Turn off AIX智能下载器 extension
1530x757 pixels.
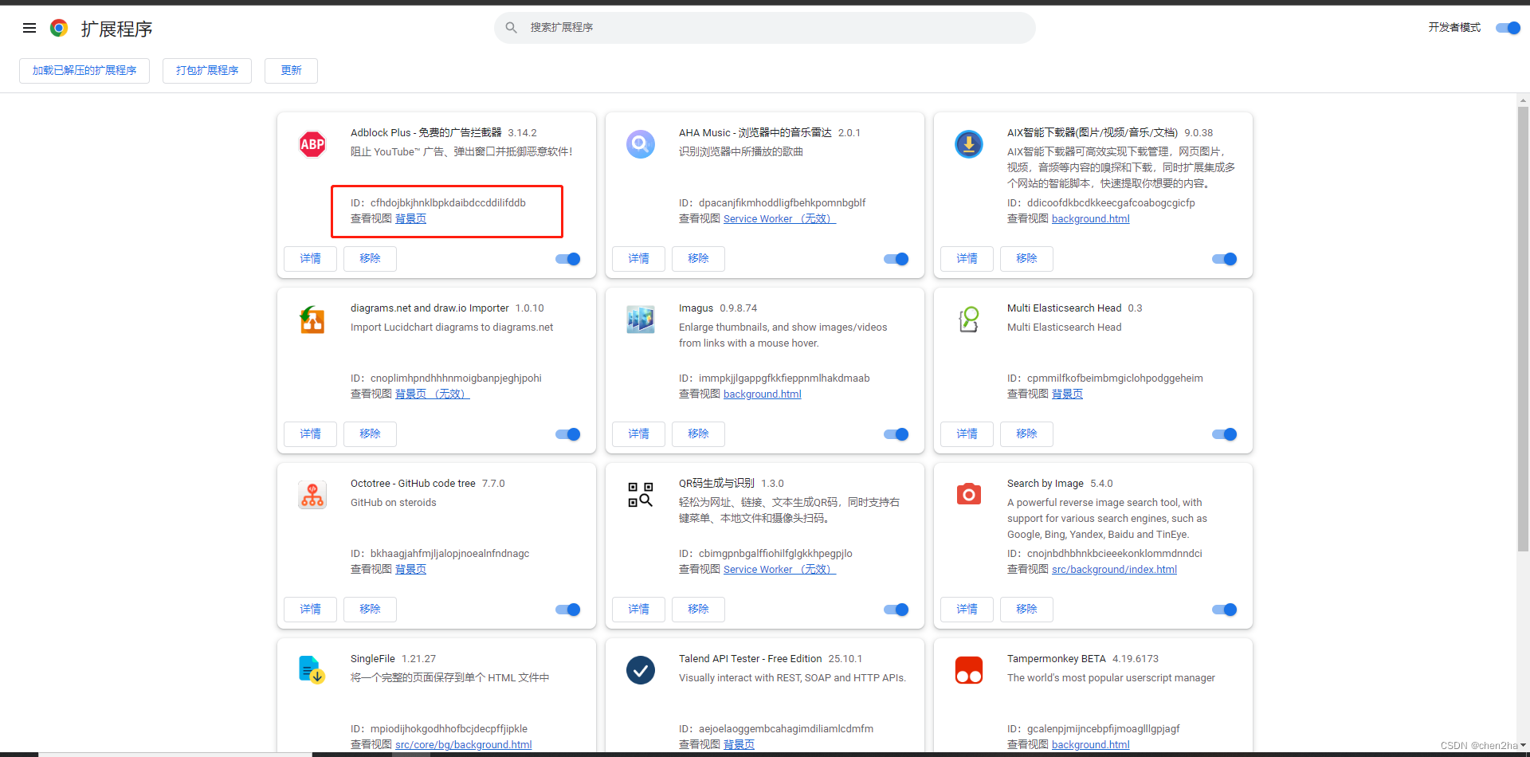[1225, 259]
